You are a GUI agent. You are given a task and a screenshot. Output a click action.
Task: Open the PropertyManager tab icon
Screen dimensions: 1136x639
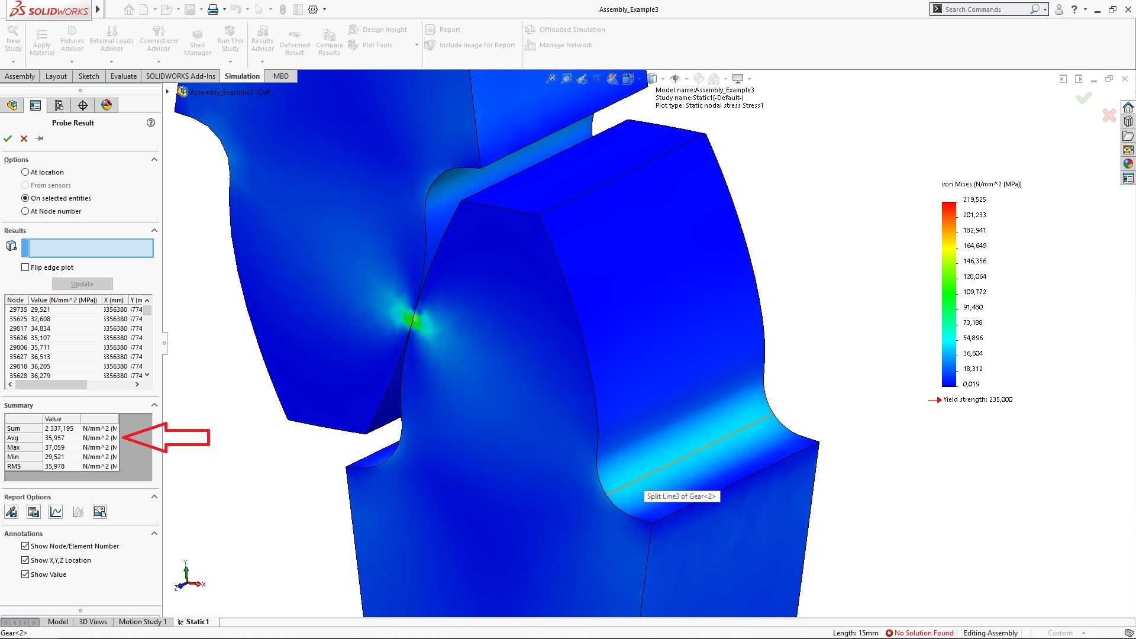[x=35, y=105]
